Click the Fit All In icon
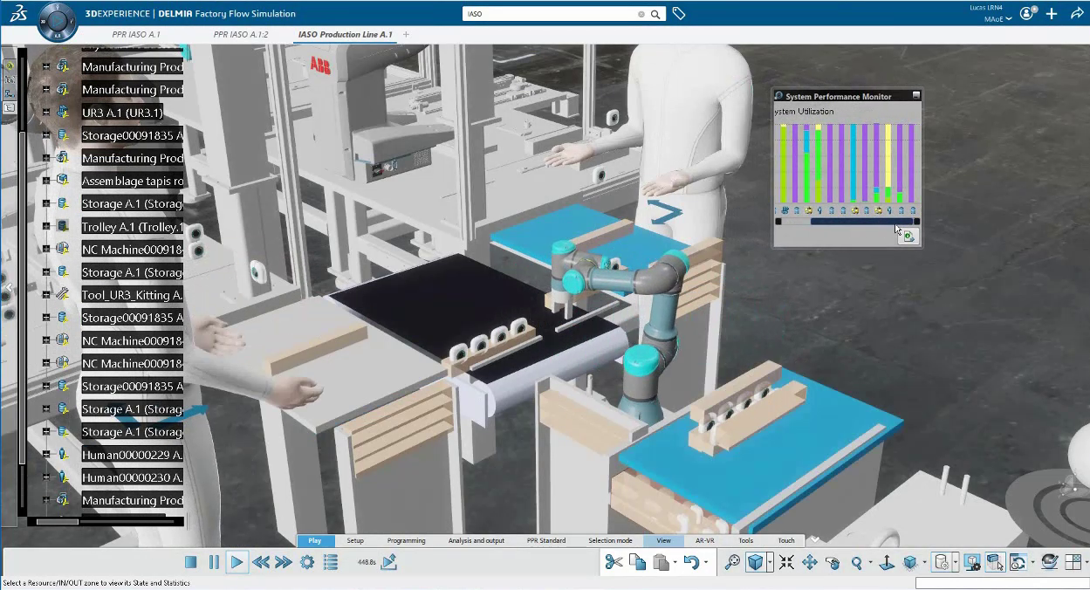 point(786,563)
